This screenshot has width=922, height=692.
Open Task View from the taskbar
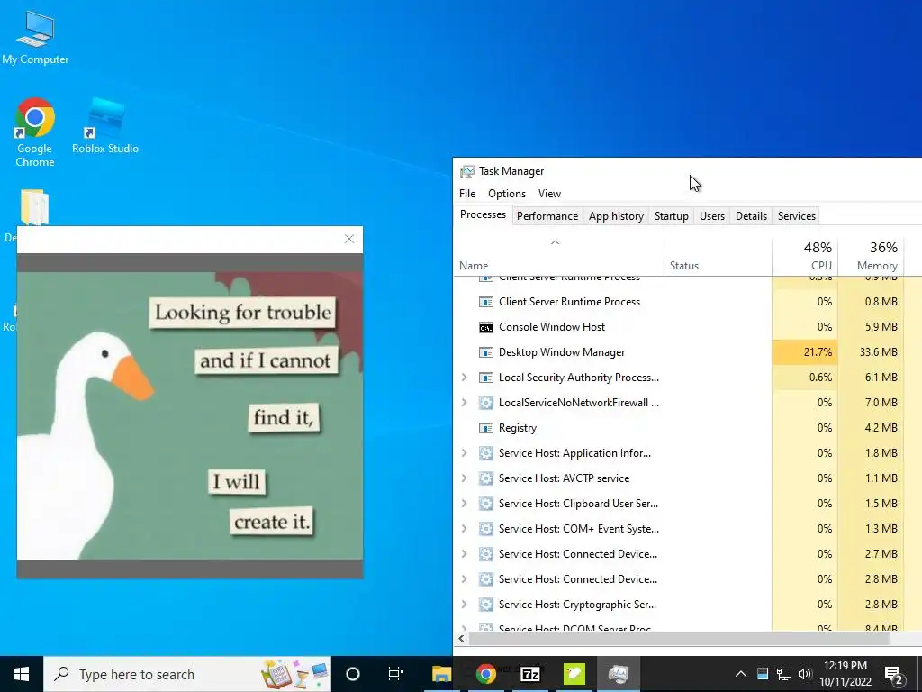pos(396,674)
